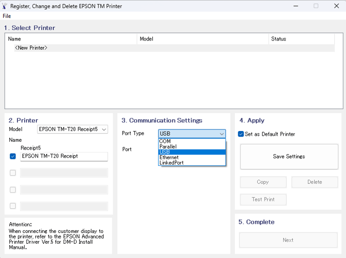The image size is (346, 258).
Task: Click the app icon in the title bar
Action: [x=5, y=6]
